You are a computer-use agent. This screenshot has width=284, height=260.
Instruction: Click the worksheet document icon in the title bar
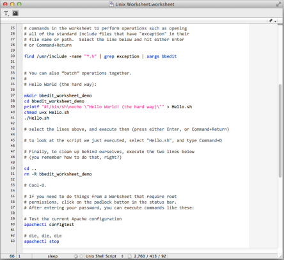tap(111, 4)
